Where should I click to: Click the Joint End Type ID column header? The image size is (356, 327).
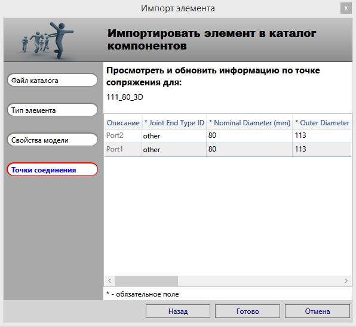(x=174, y=123)
